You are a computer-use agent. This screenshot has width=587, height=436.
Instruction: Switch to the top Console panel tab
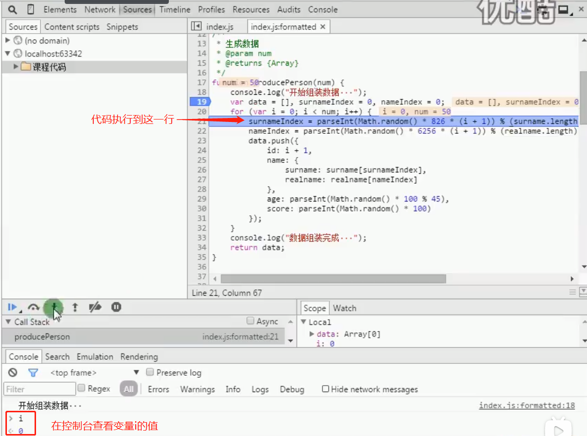[323, 9]
